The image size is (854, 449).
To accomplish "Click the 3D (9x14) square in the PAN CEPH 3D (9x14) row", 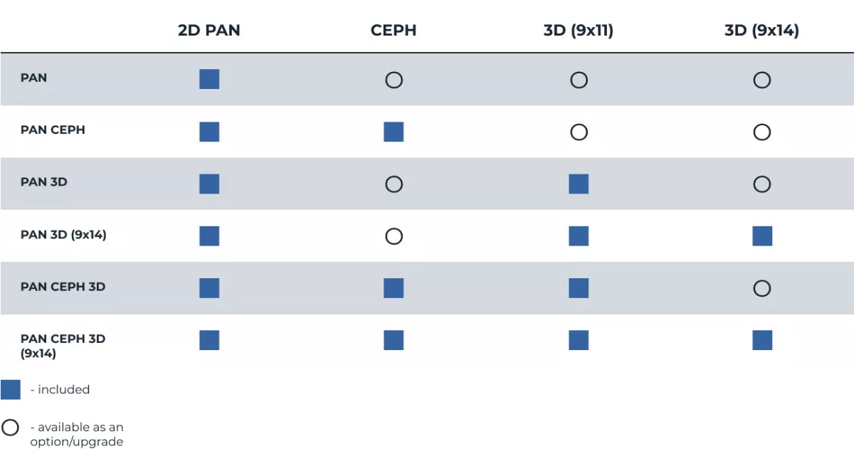I will click(762, 340).
